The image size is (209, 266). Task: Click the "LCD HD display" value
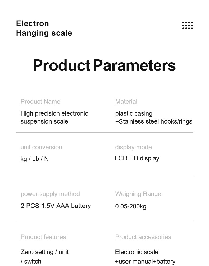click(x=137, y=158)
